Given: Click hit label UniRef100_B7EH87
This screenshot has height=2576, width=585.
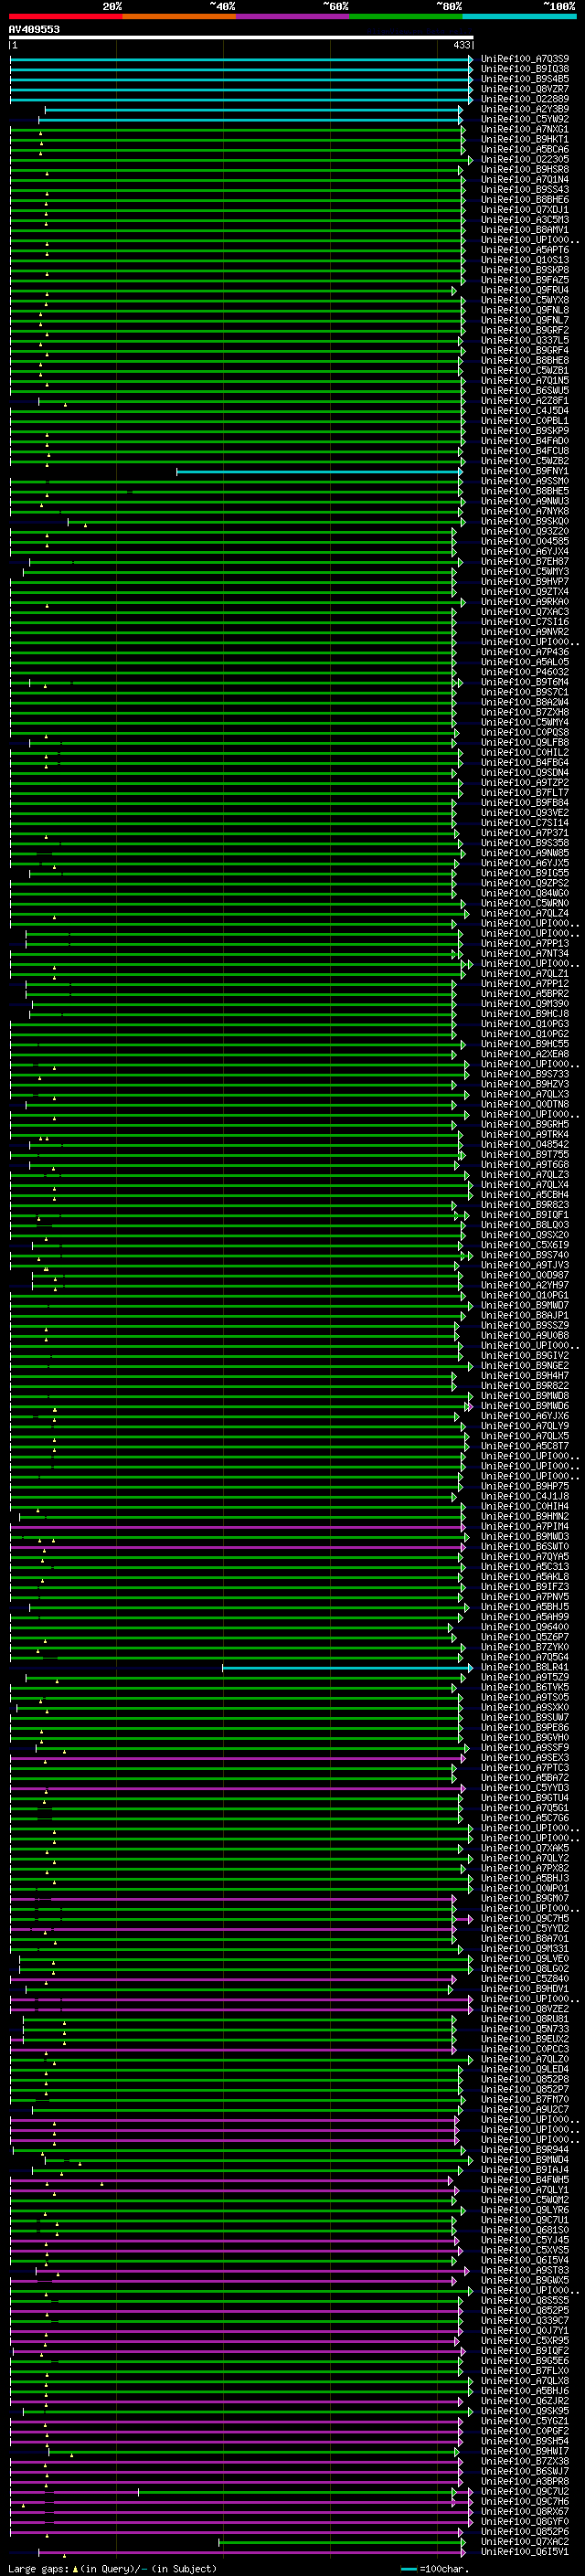Looking at the screenshot, I should tap(525, 561).
